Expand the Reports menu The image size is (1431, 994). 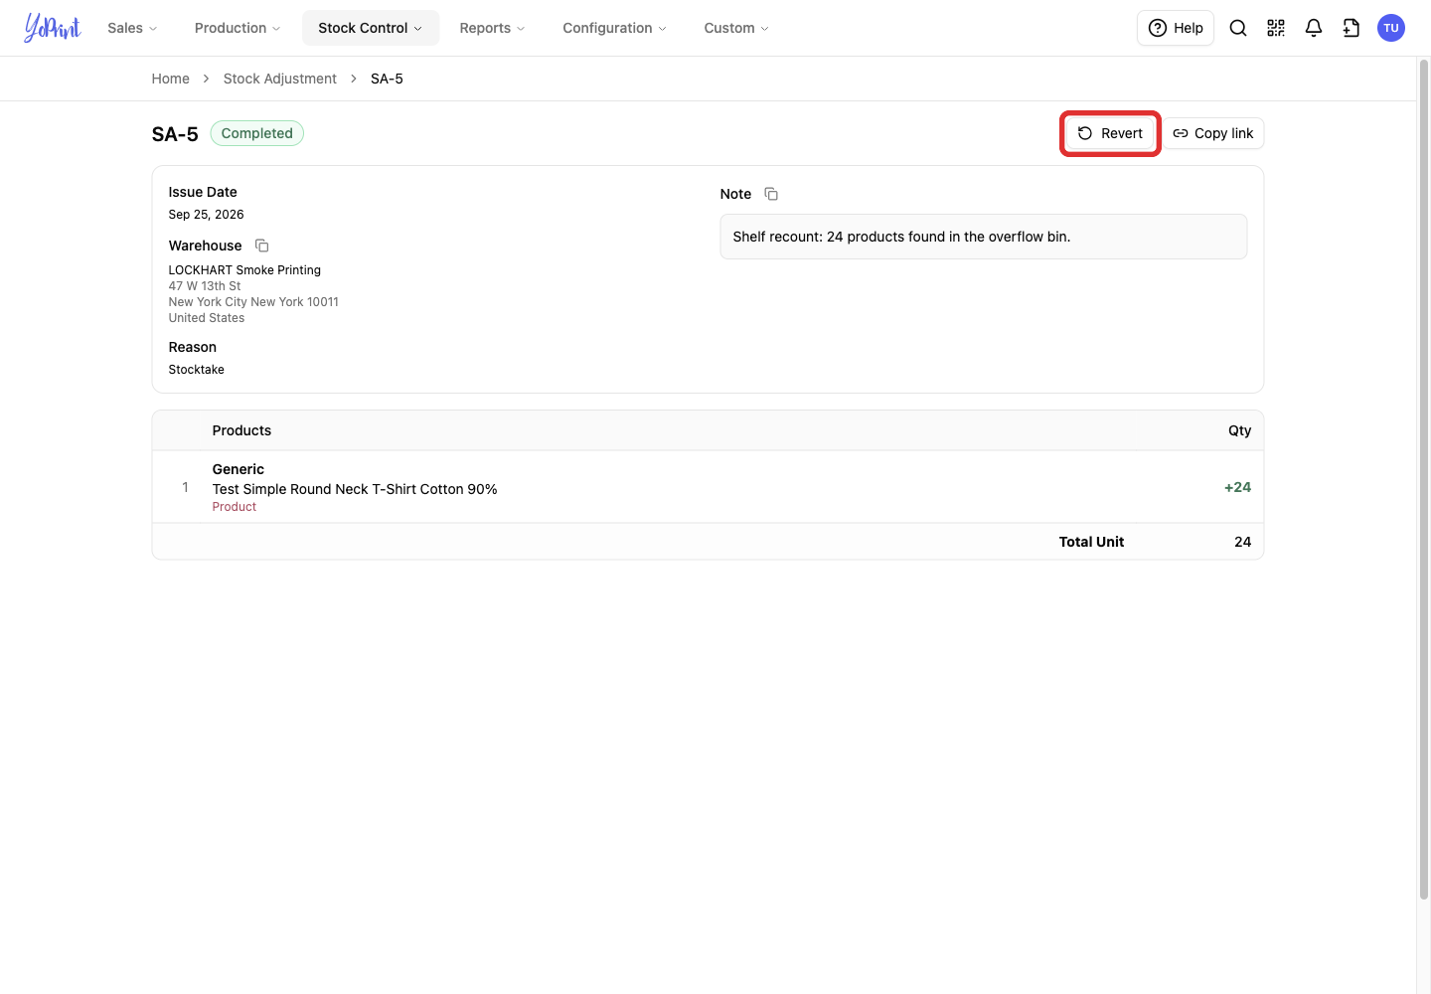[x=492, y=28]
